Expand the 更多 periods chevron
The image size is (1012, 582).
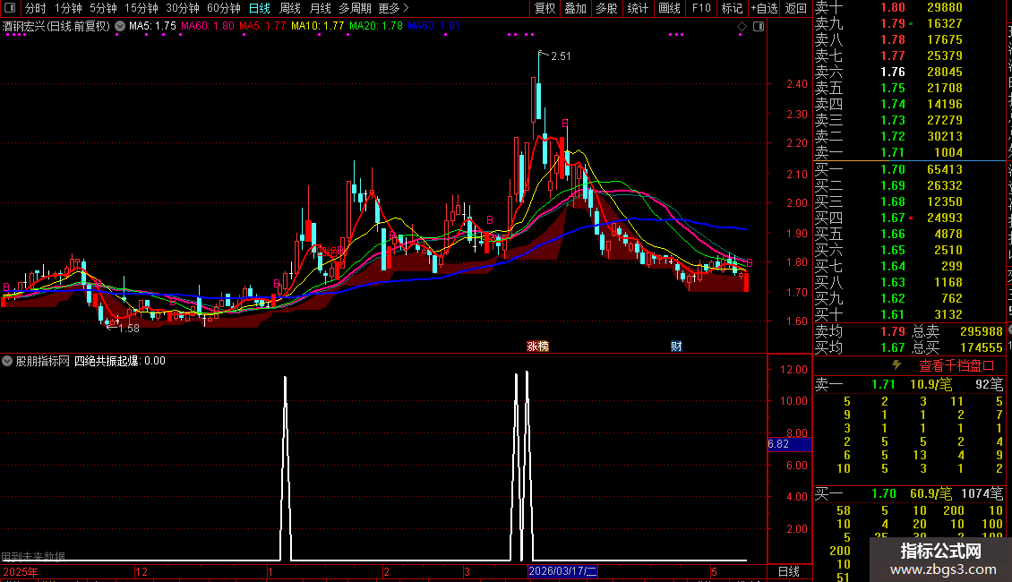394,8
